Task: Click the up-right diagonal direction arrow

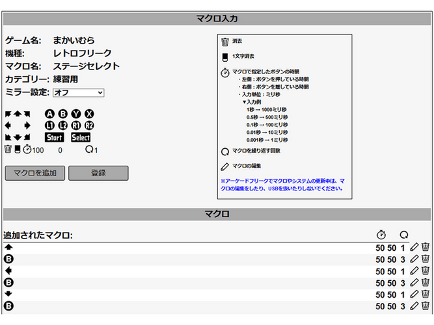Action: click(27, 114)
